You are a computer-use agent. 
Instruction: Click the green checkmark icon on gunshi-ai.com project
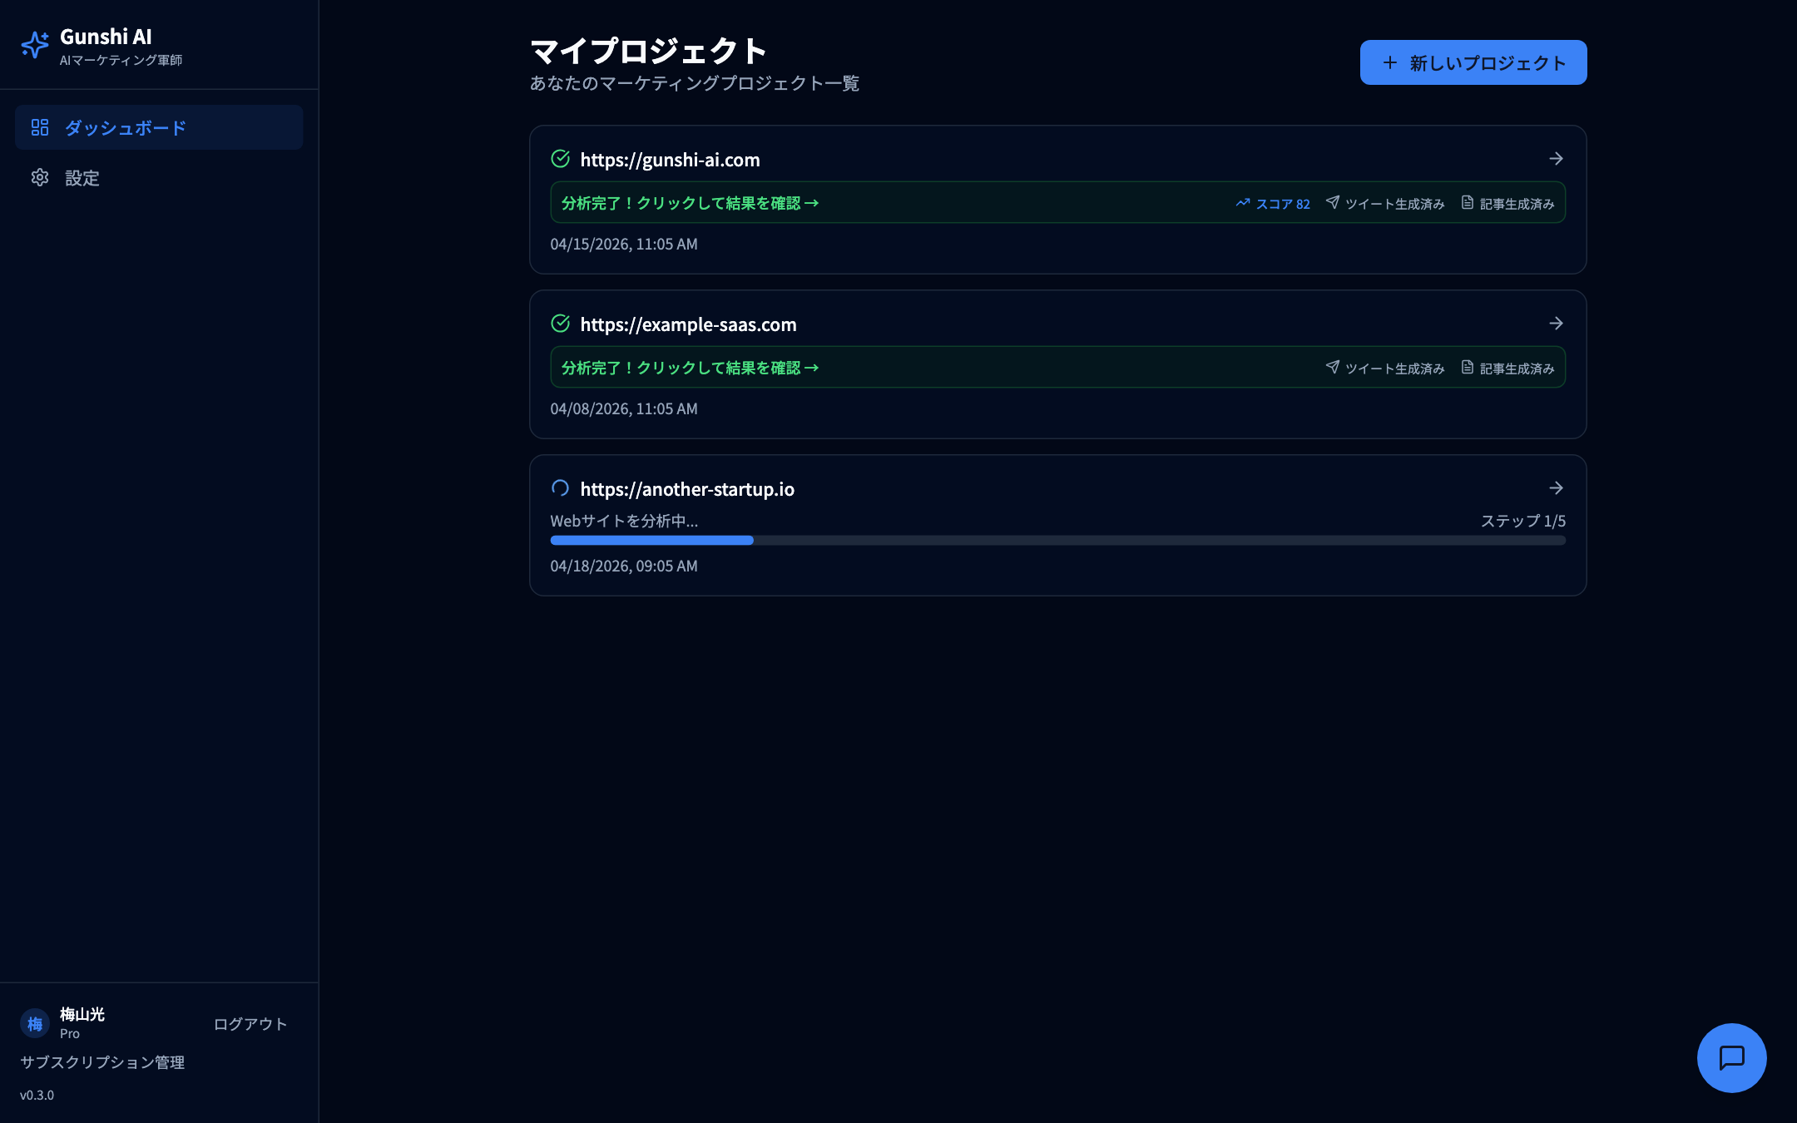560,159
